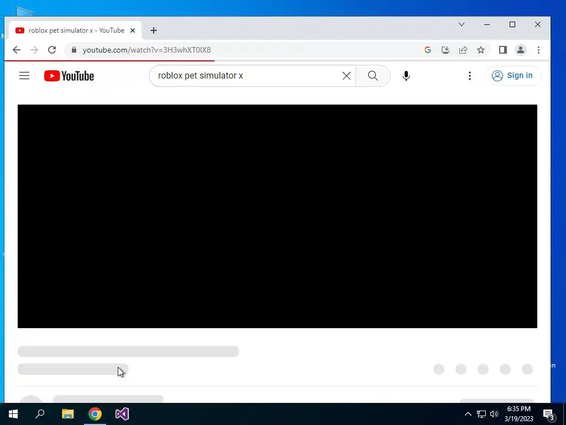Open YouTube settings three-dot menu
The height and width of the screenshot is (425, 566).
pos(470,75)
